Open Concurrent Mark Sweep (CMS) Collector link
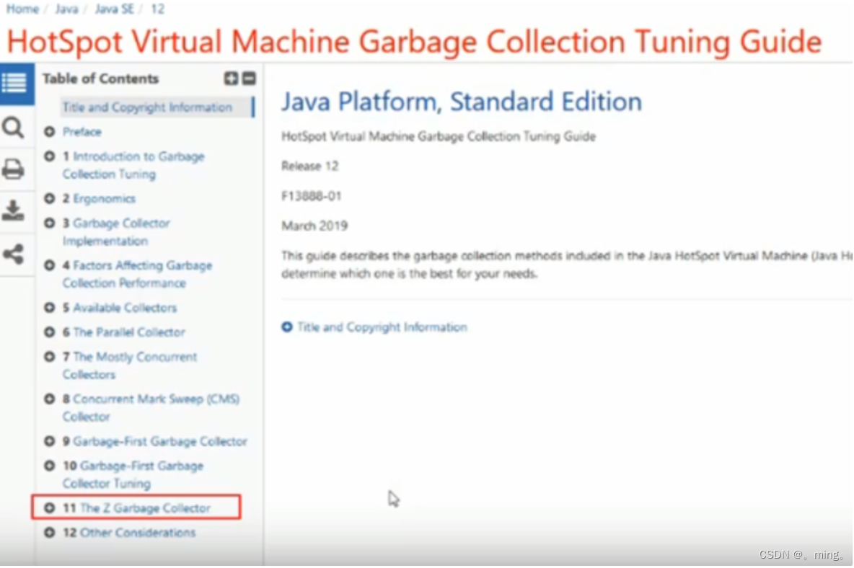This screenshot has width=854, height=568. click(x=151, y=407)
